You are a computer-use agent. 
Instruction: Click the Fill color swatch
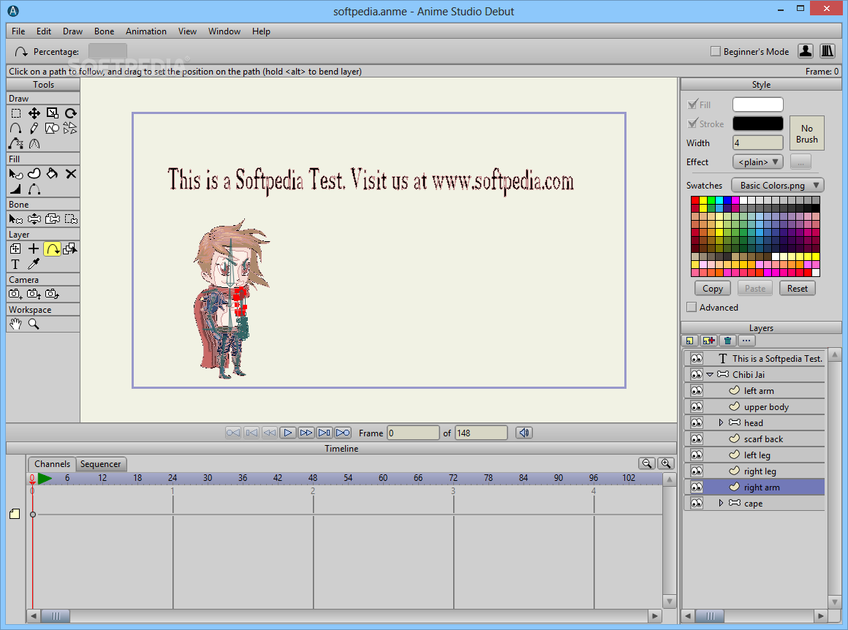(757, 105)
